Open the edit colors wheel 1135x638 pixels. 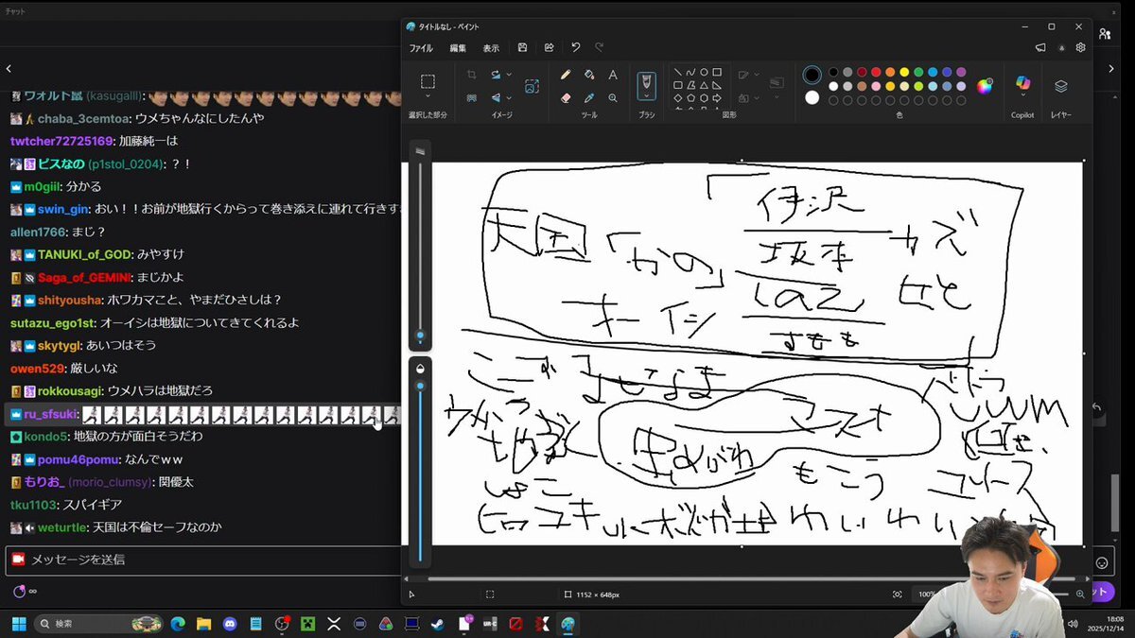point(985,86)
